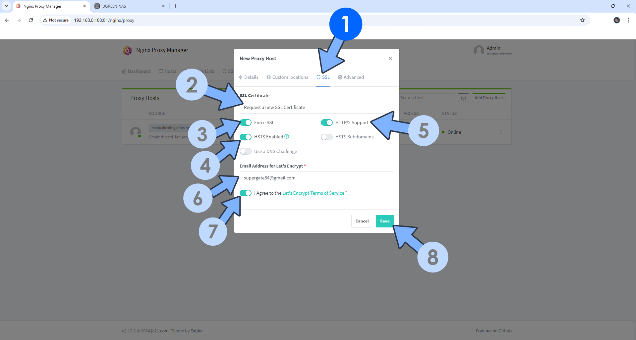Click the browser reload icon

point(31,20)
